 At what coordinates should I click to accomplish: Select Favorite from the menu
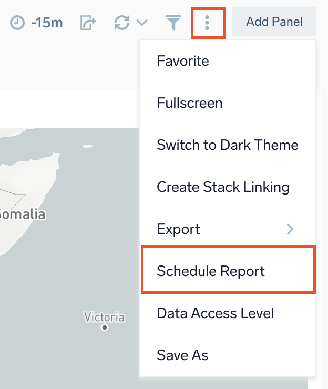click(183, 61)
